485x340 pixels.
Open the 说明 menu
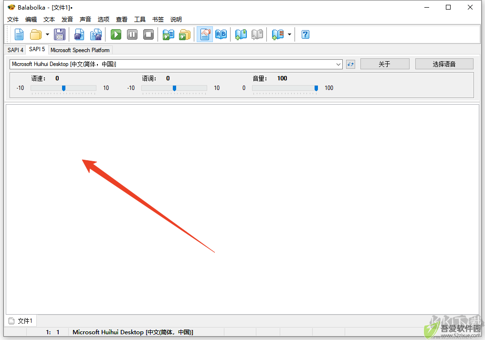176,19
